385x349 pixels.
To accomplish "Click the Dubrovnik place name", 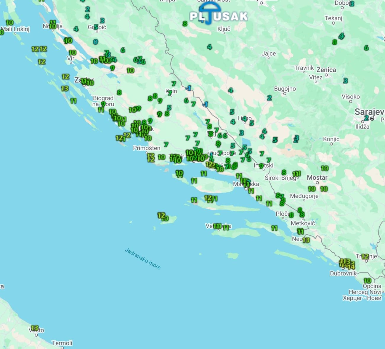I will click(x=343, y=273).
